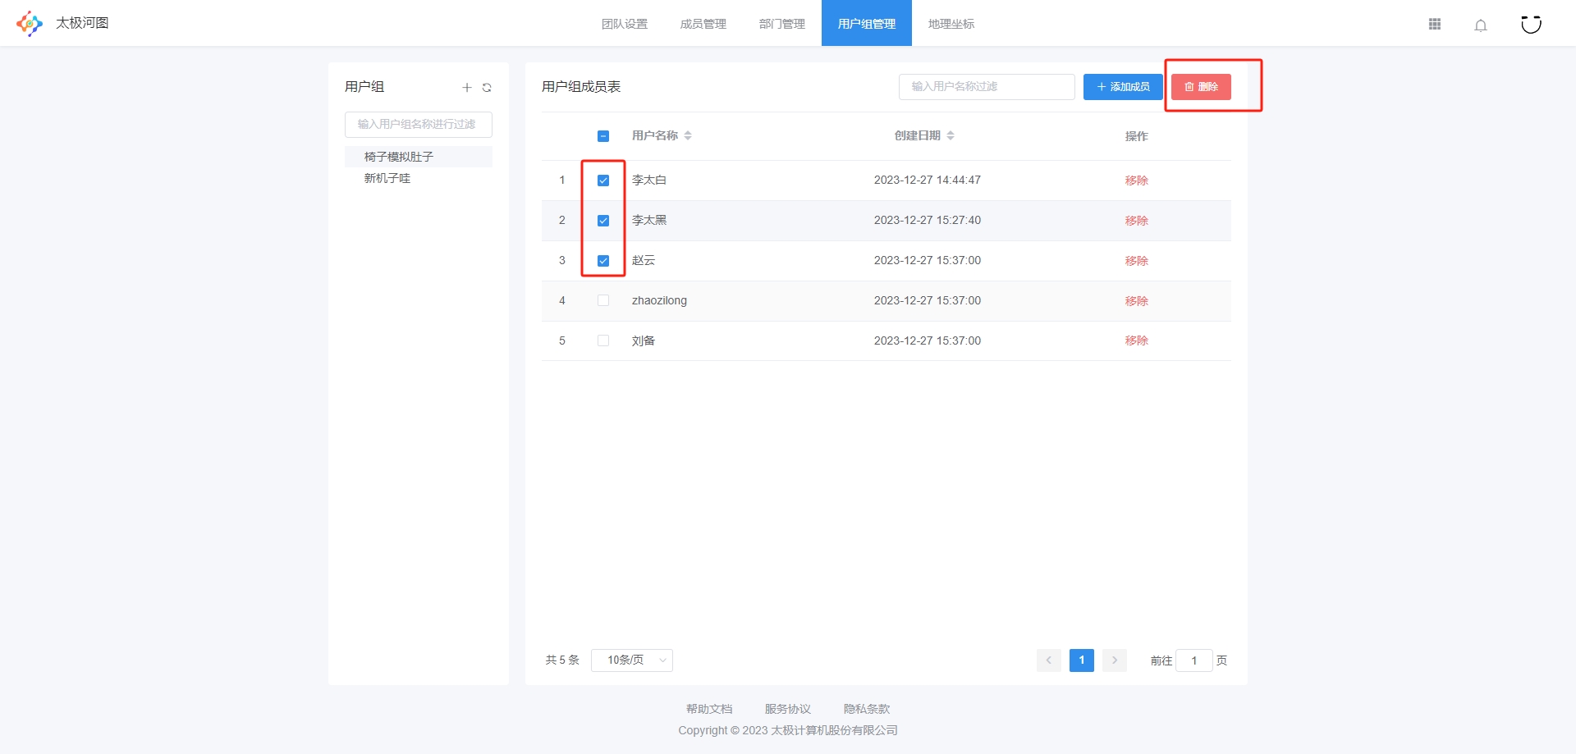Click the 李太黑 user name cell
The width and height of the screenshot is (1576, 754).
[649, 221]
